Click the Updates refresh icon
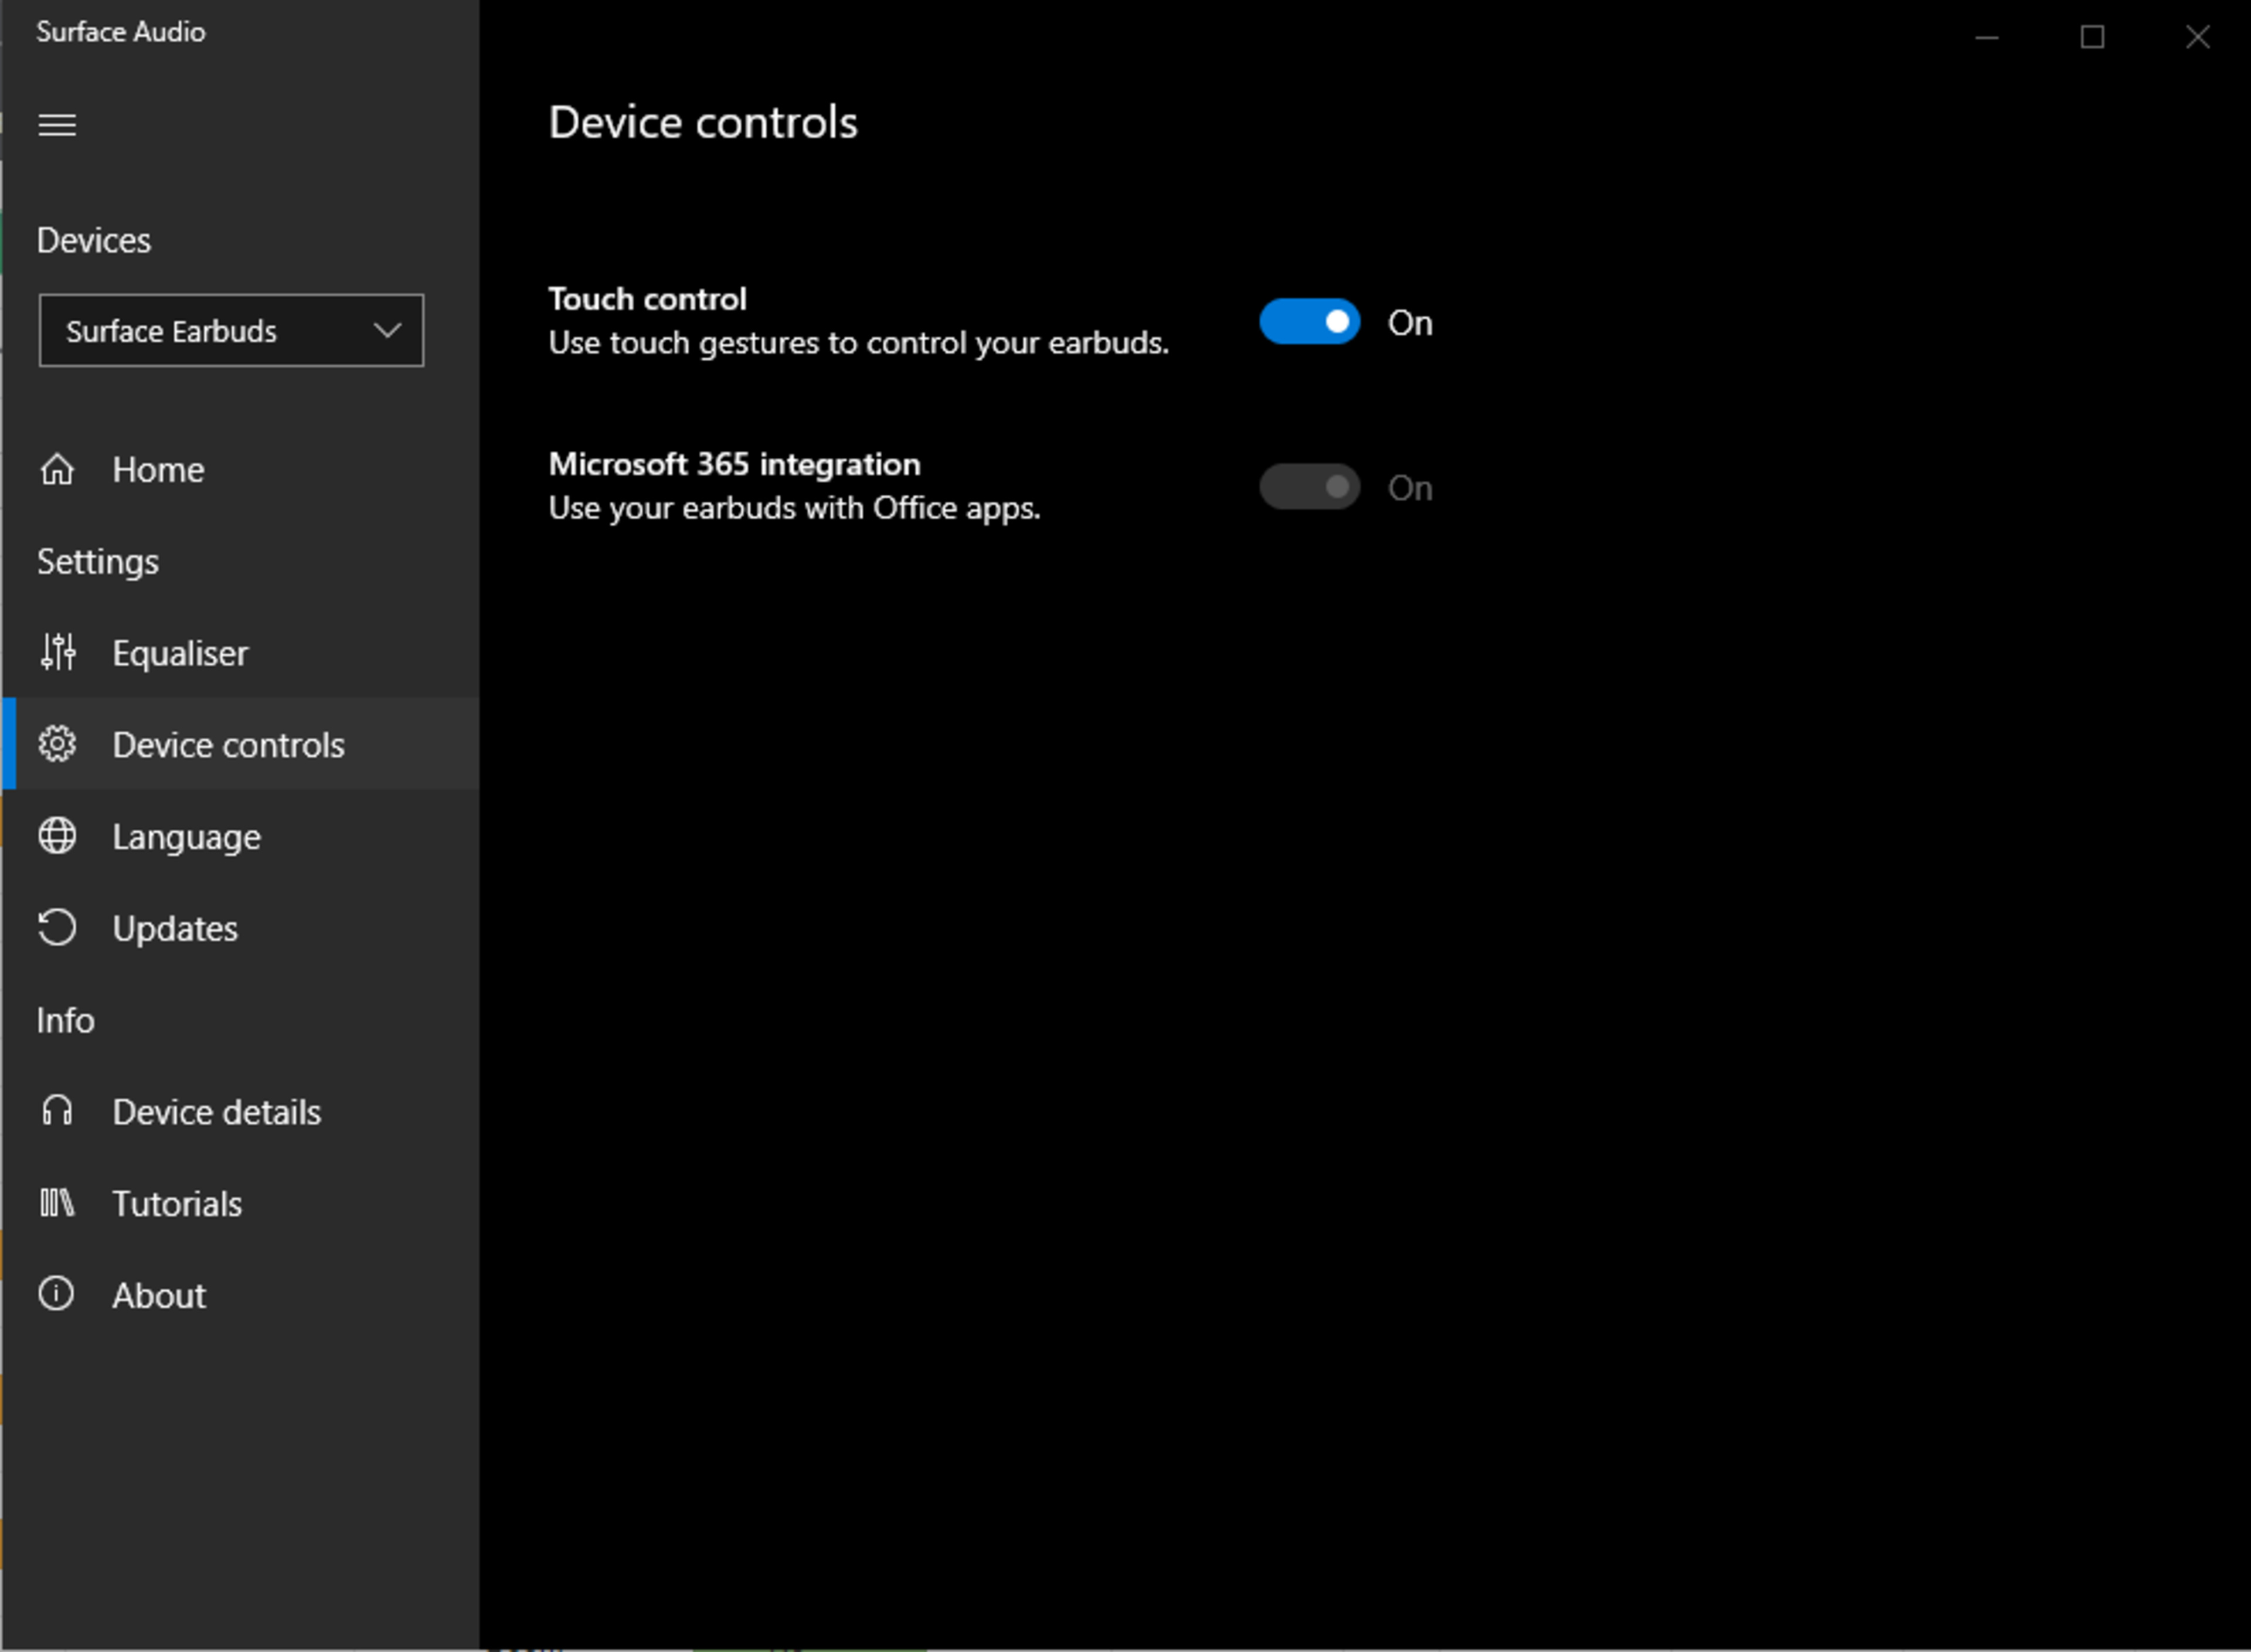 tap(57, 928)
